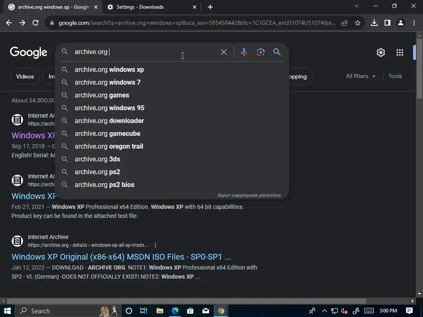Screen dimensions: 423x317
Task: Click the address bar URL
Action: coord(197,23)
